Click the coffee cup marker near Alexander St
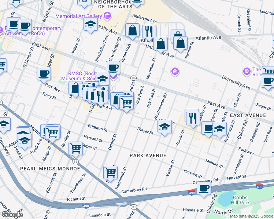The height and width of the screenshot is (219, 274). [44, 74]
